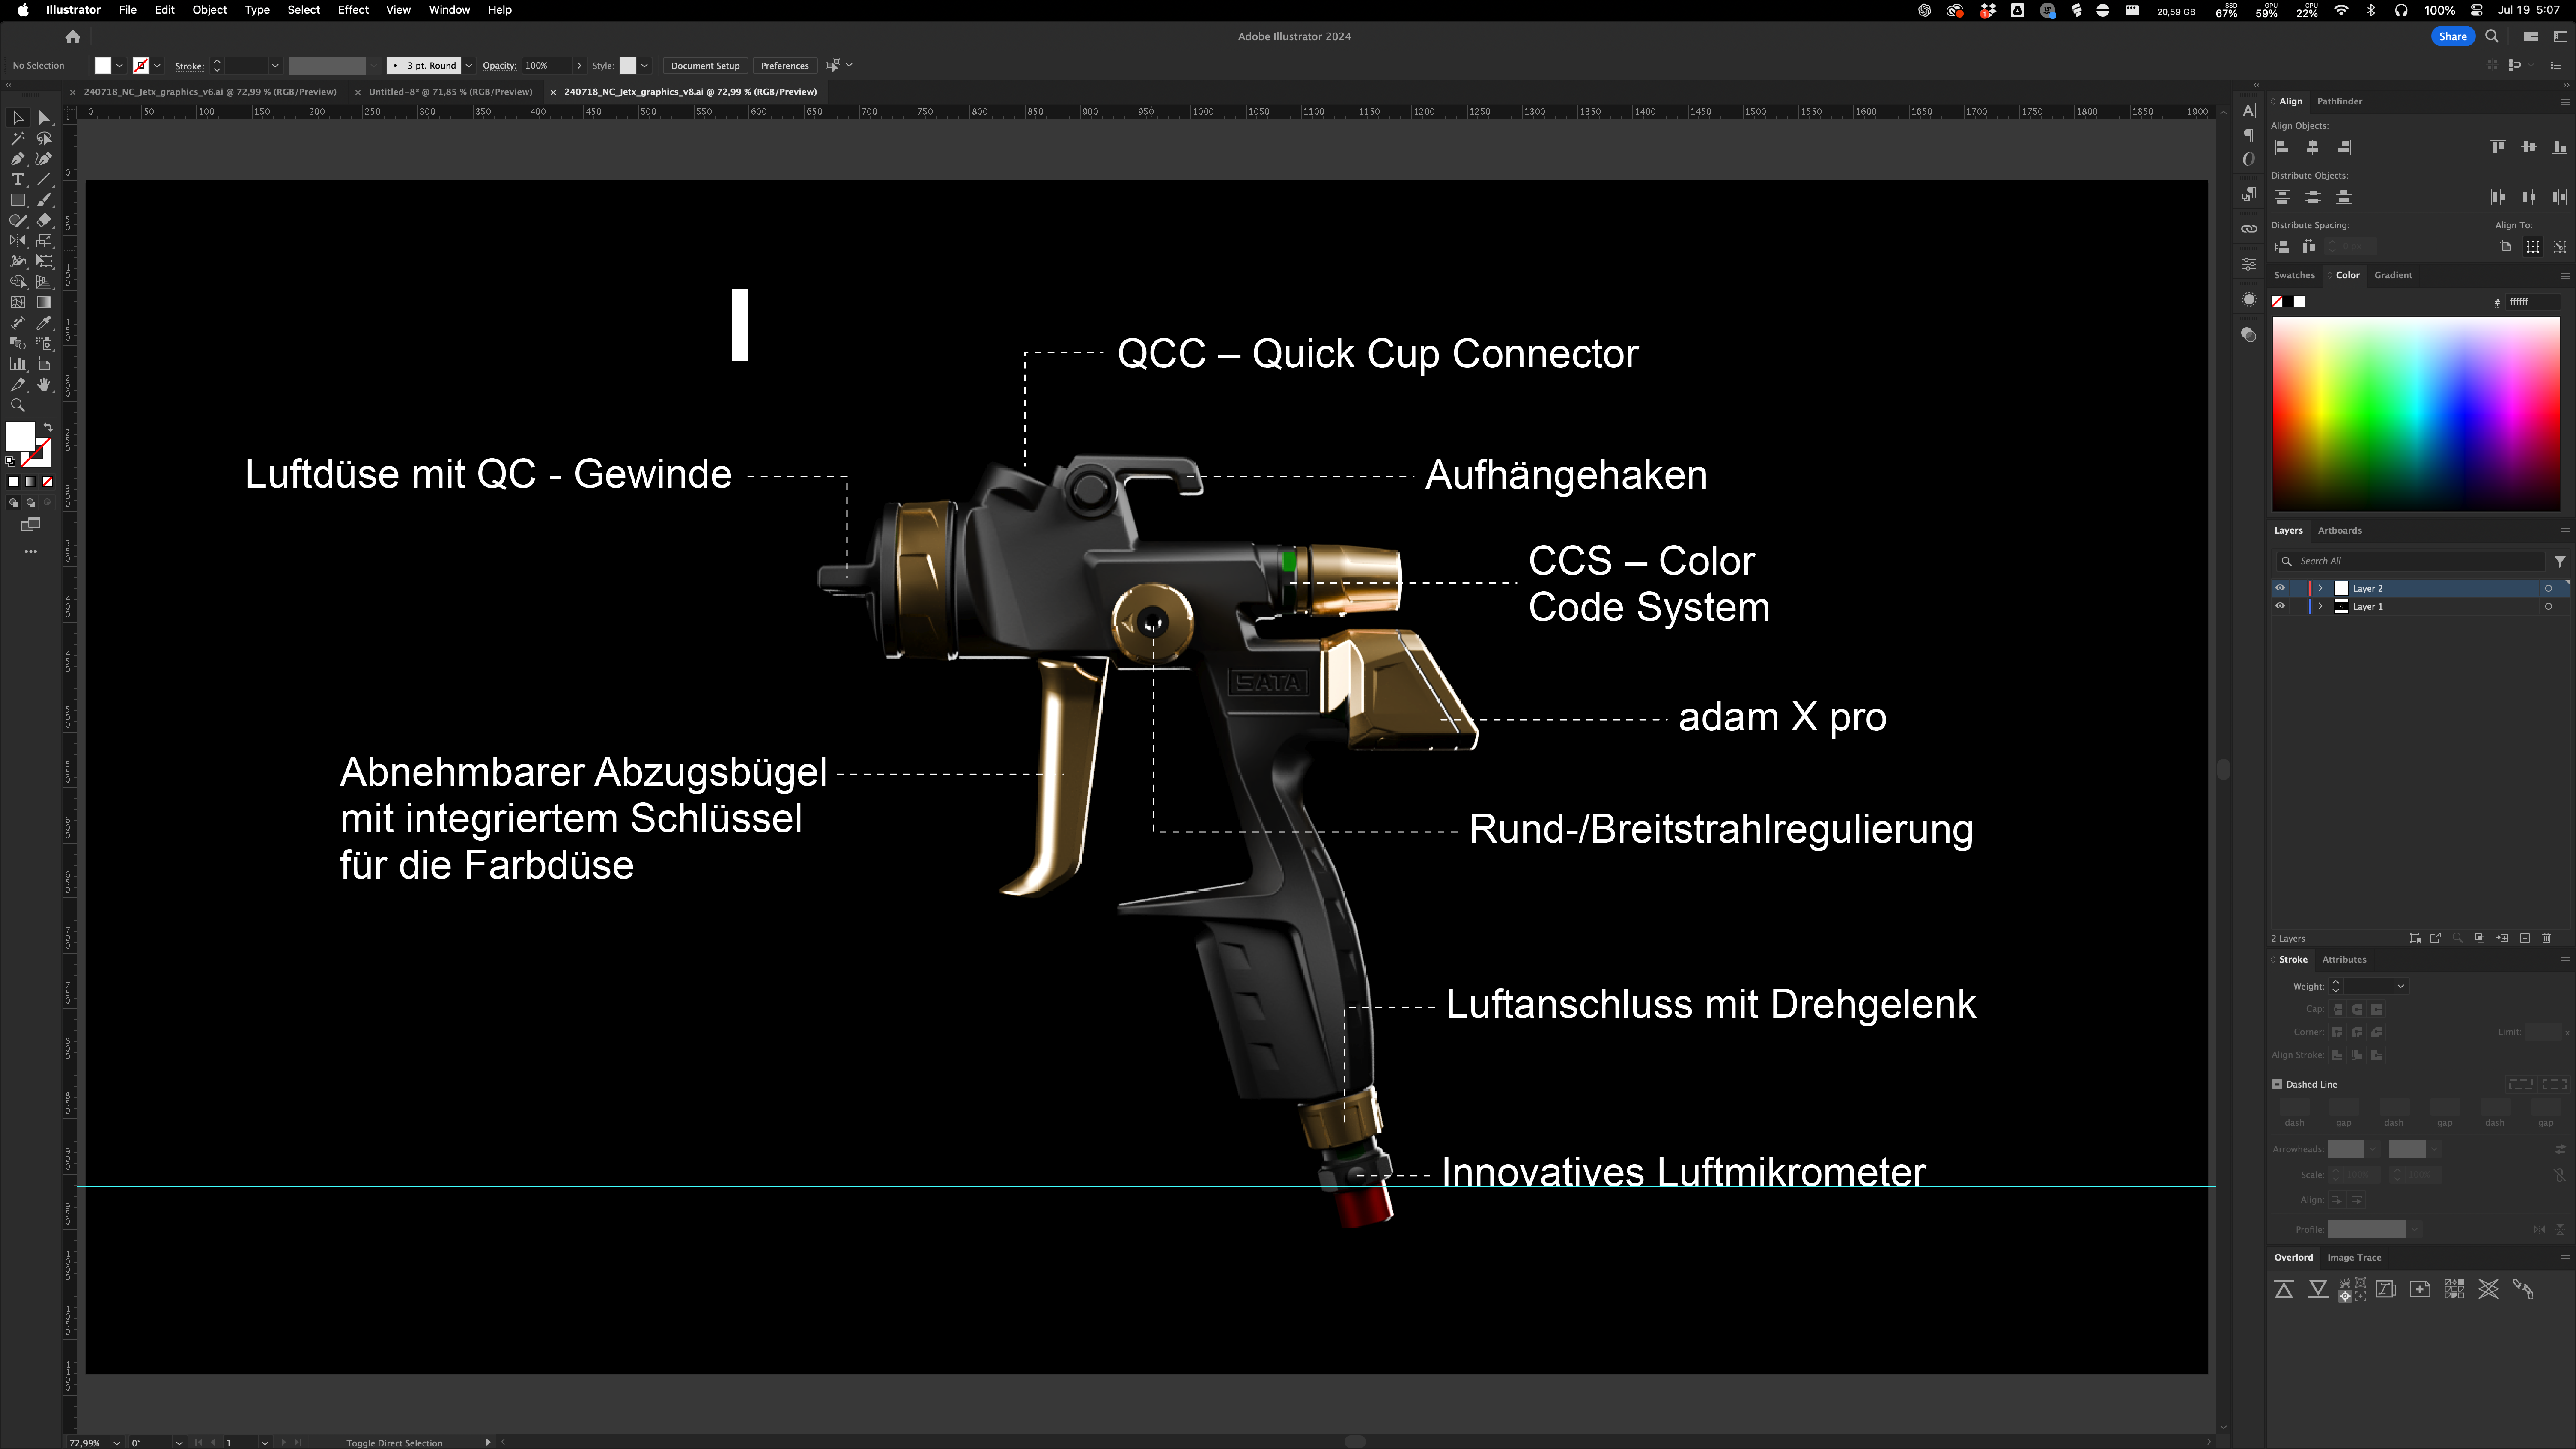Set Align To Selection option

pos(2533,247)
